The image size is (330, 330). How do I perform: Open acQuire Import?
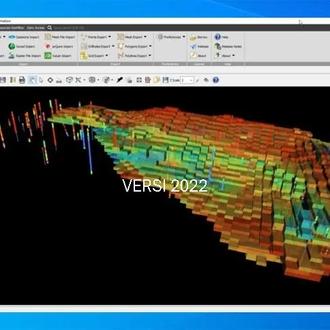click(59, 46)
